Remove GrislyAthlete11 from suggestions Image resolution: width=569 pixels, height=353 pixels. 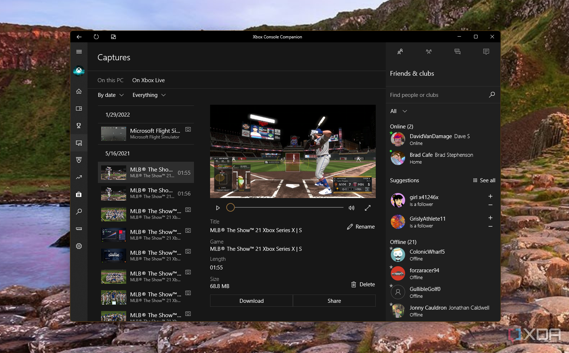click(490, 226)
